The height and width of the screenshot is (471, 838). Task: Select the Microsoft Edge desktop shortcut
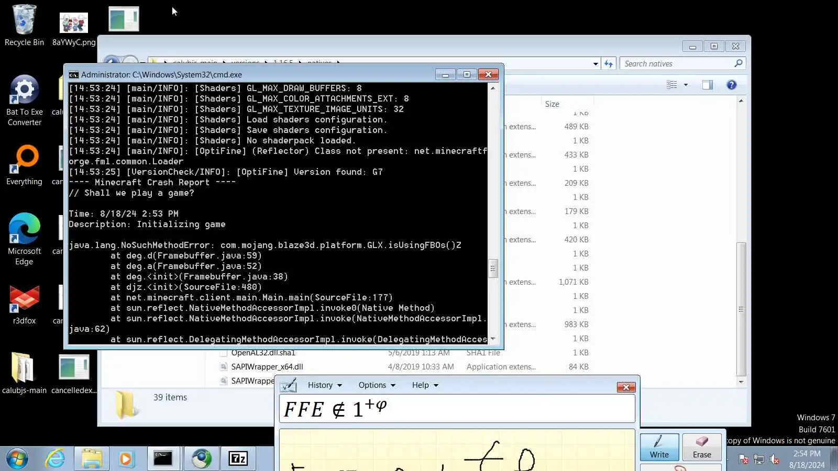click(x=24, y=239)
